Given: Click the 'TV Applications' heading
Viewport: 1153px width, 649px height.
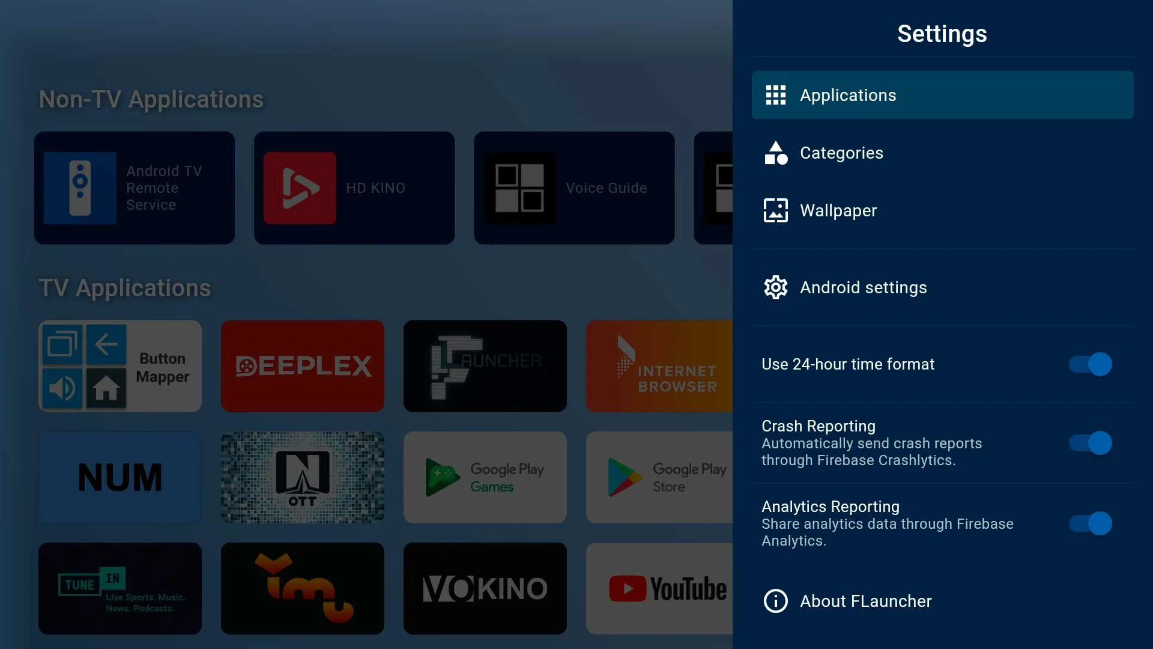Looking at the screenshot, I should tap(125, 288).
